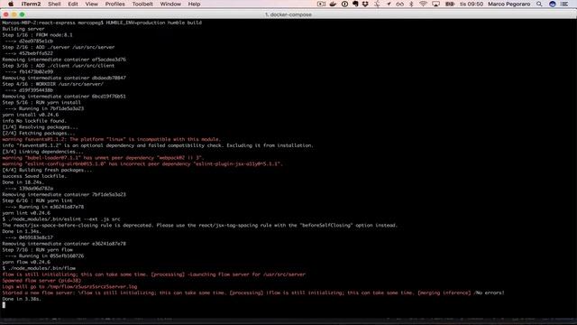The width and height of the screenshot is (577, 325).
Task: Click the 'Done in 3.38s.' line
Action: coord(22,299)
